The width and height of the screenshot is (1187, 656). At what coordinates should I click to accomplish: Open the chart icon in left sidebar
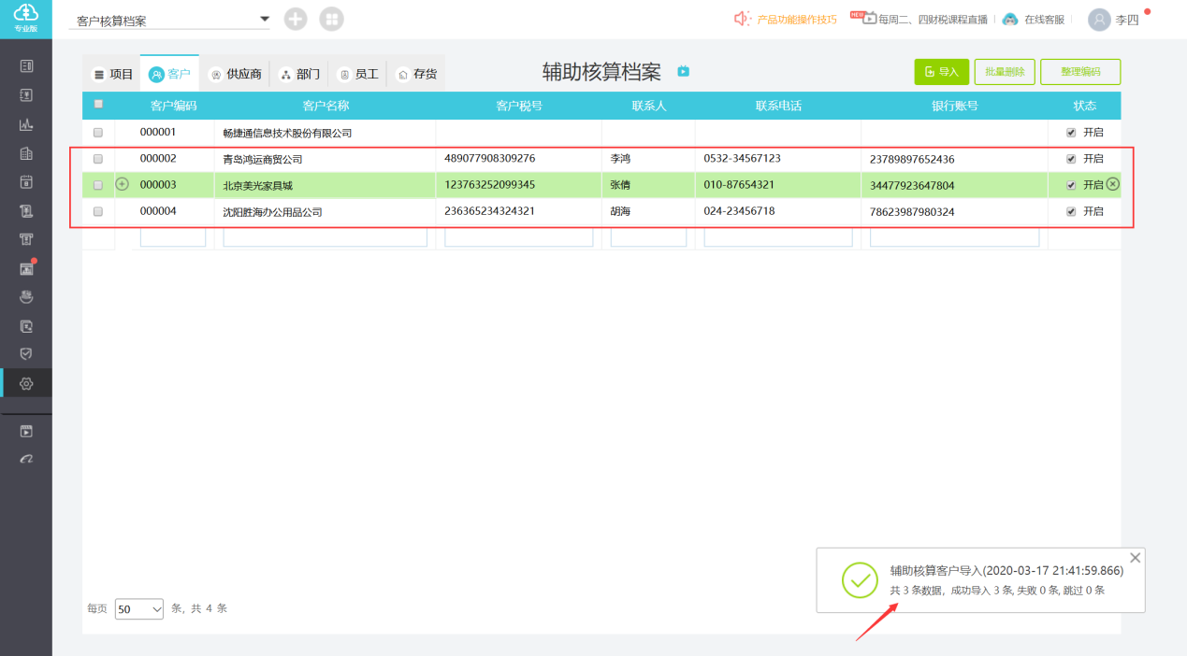click(x=26, y=124)
